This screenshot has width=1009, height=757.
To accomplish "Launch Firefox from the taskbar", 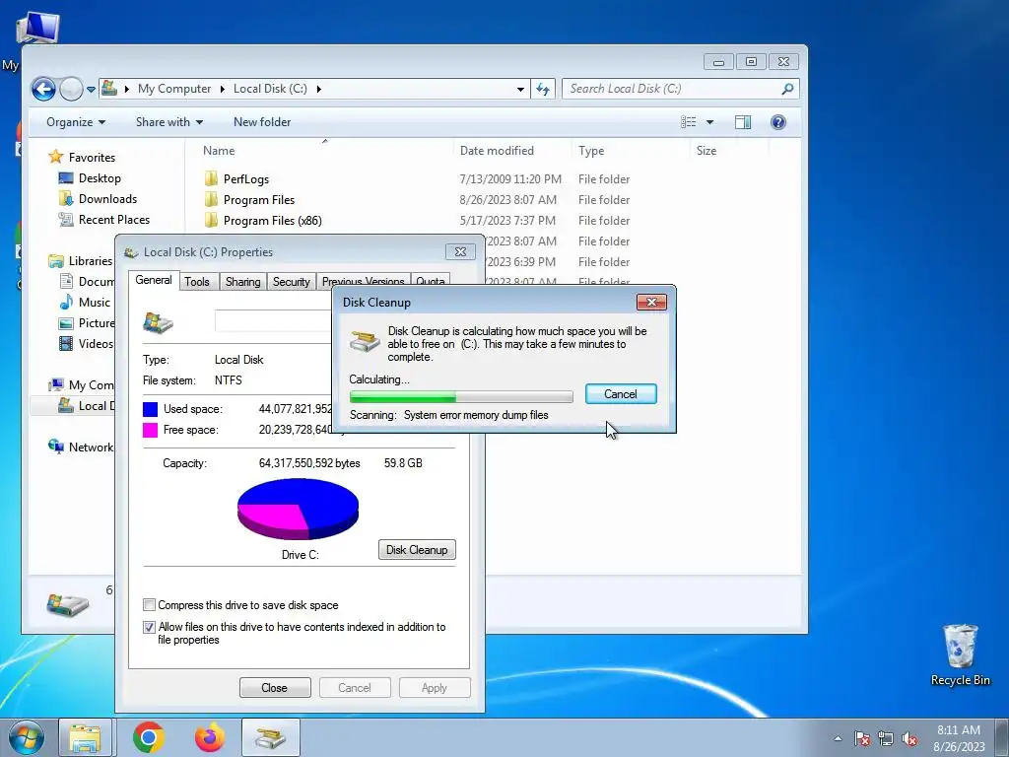I will (x=210, y=737).
